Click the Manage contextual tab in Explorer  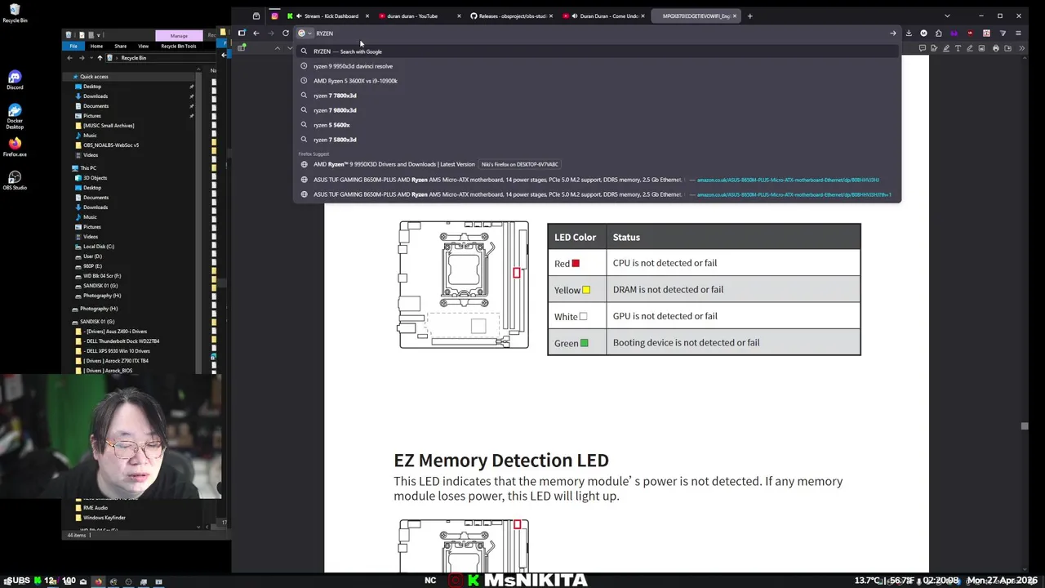pos(179,36)
